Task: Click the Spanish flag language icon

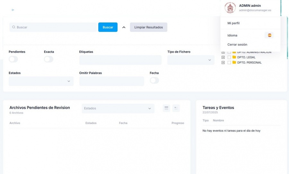Action: pos(269,35)
